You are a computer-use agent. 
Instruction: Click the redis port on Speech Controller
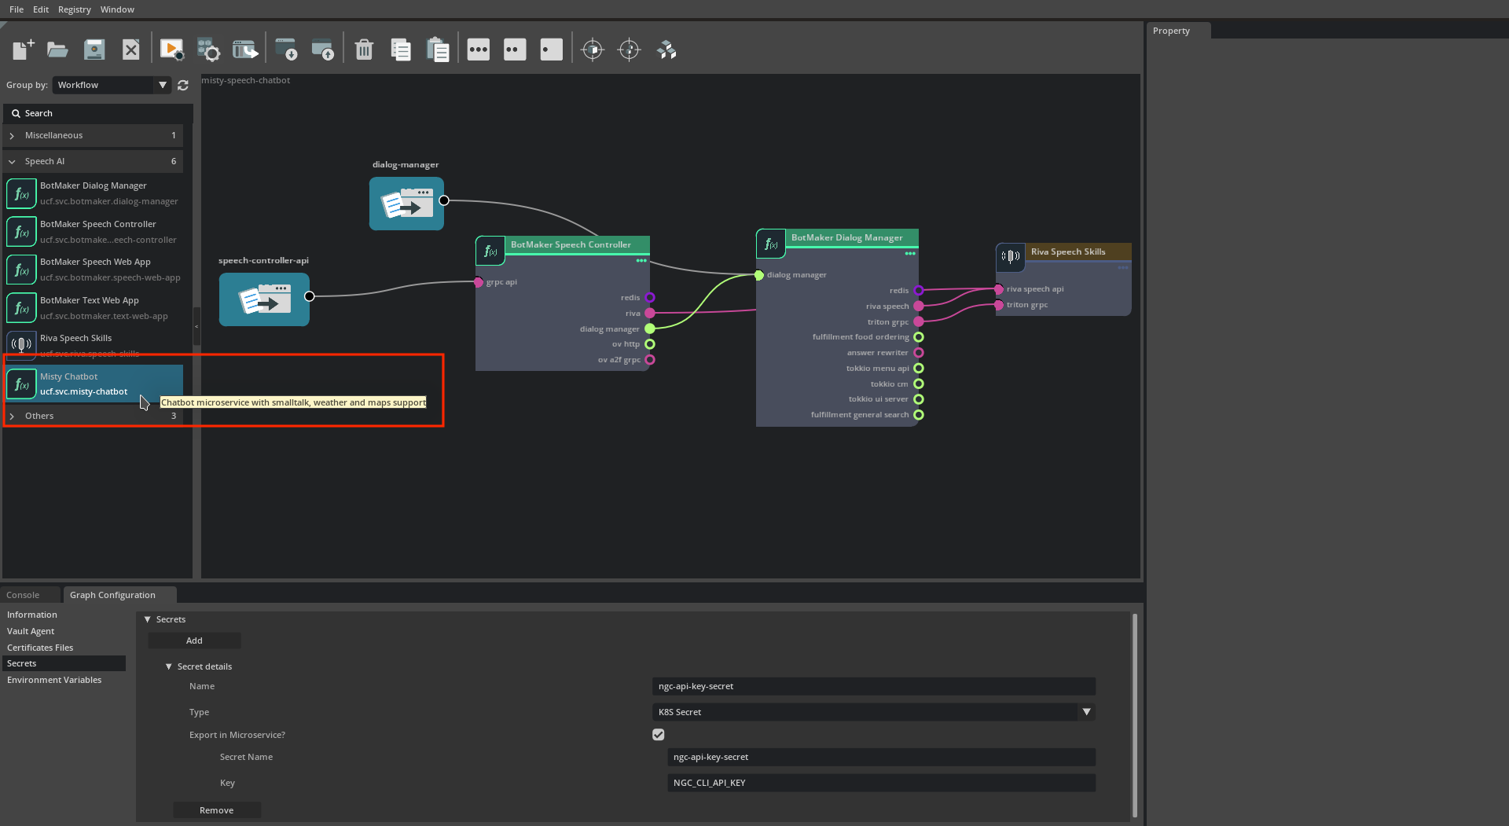point(650,298)
